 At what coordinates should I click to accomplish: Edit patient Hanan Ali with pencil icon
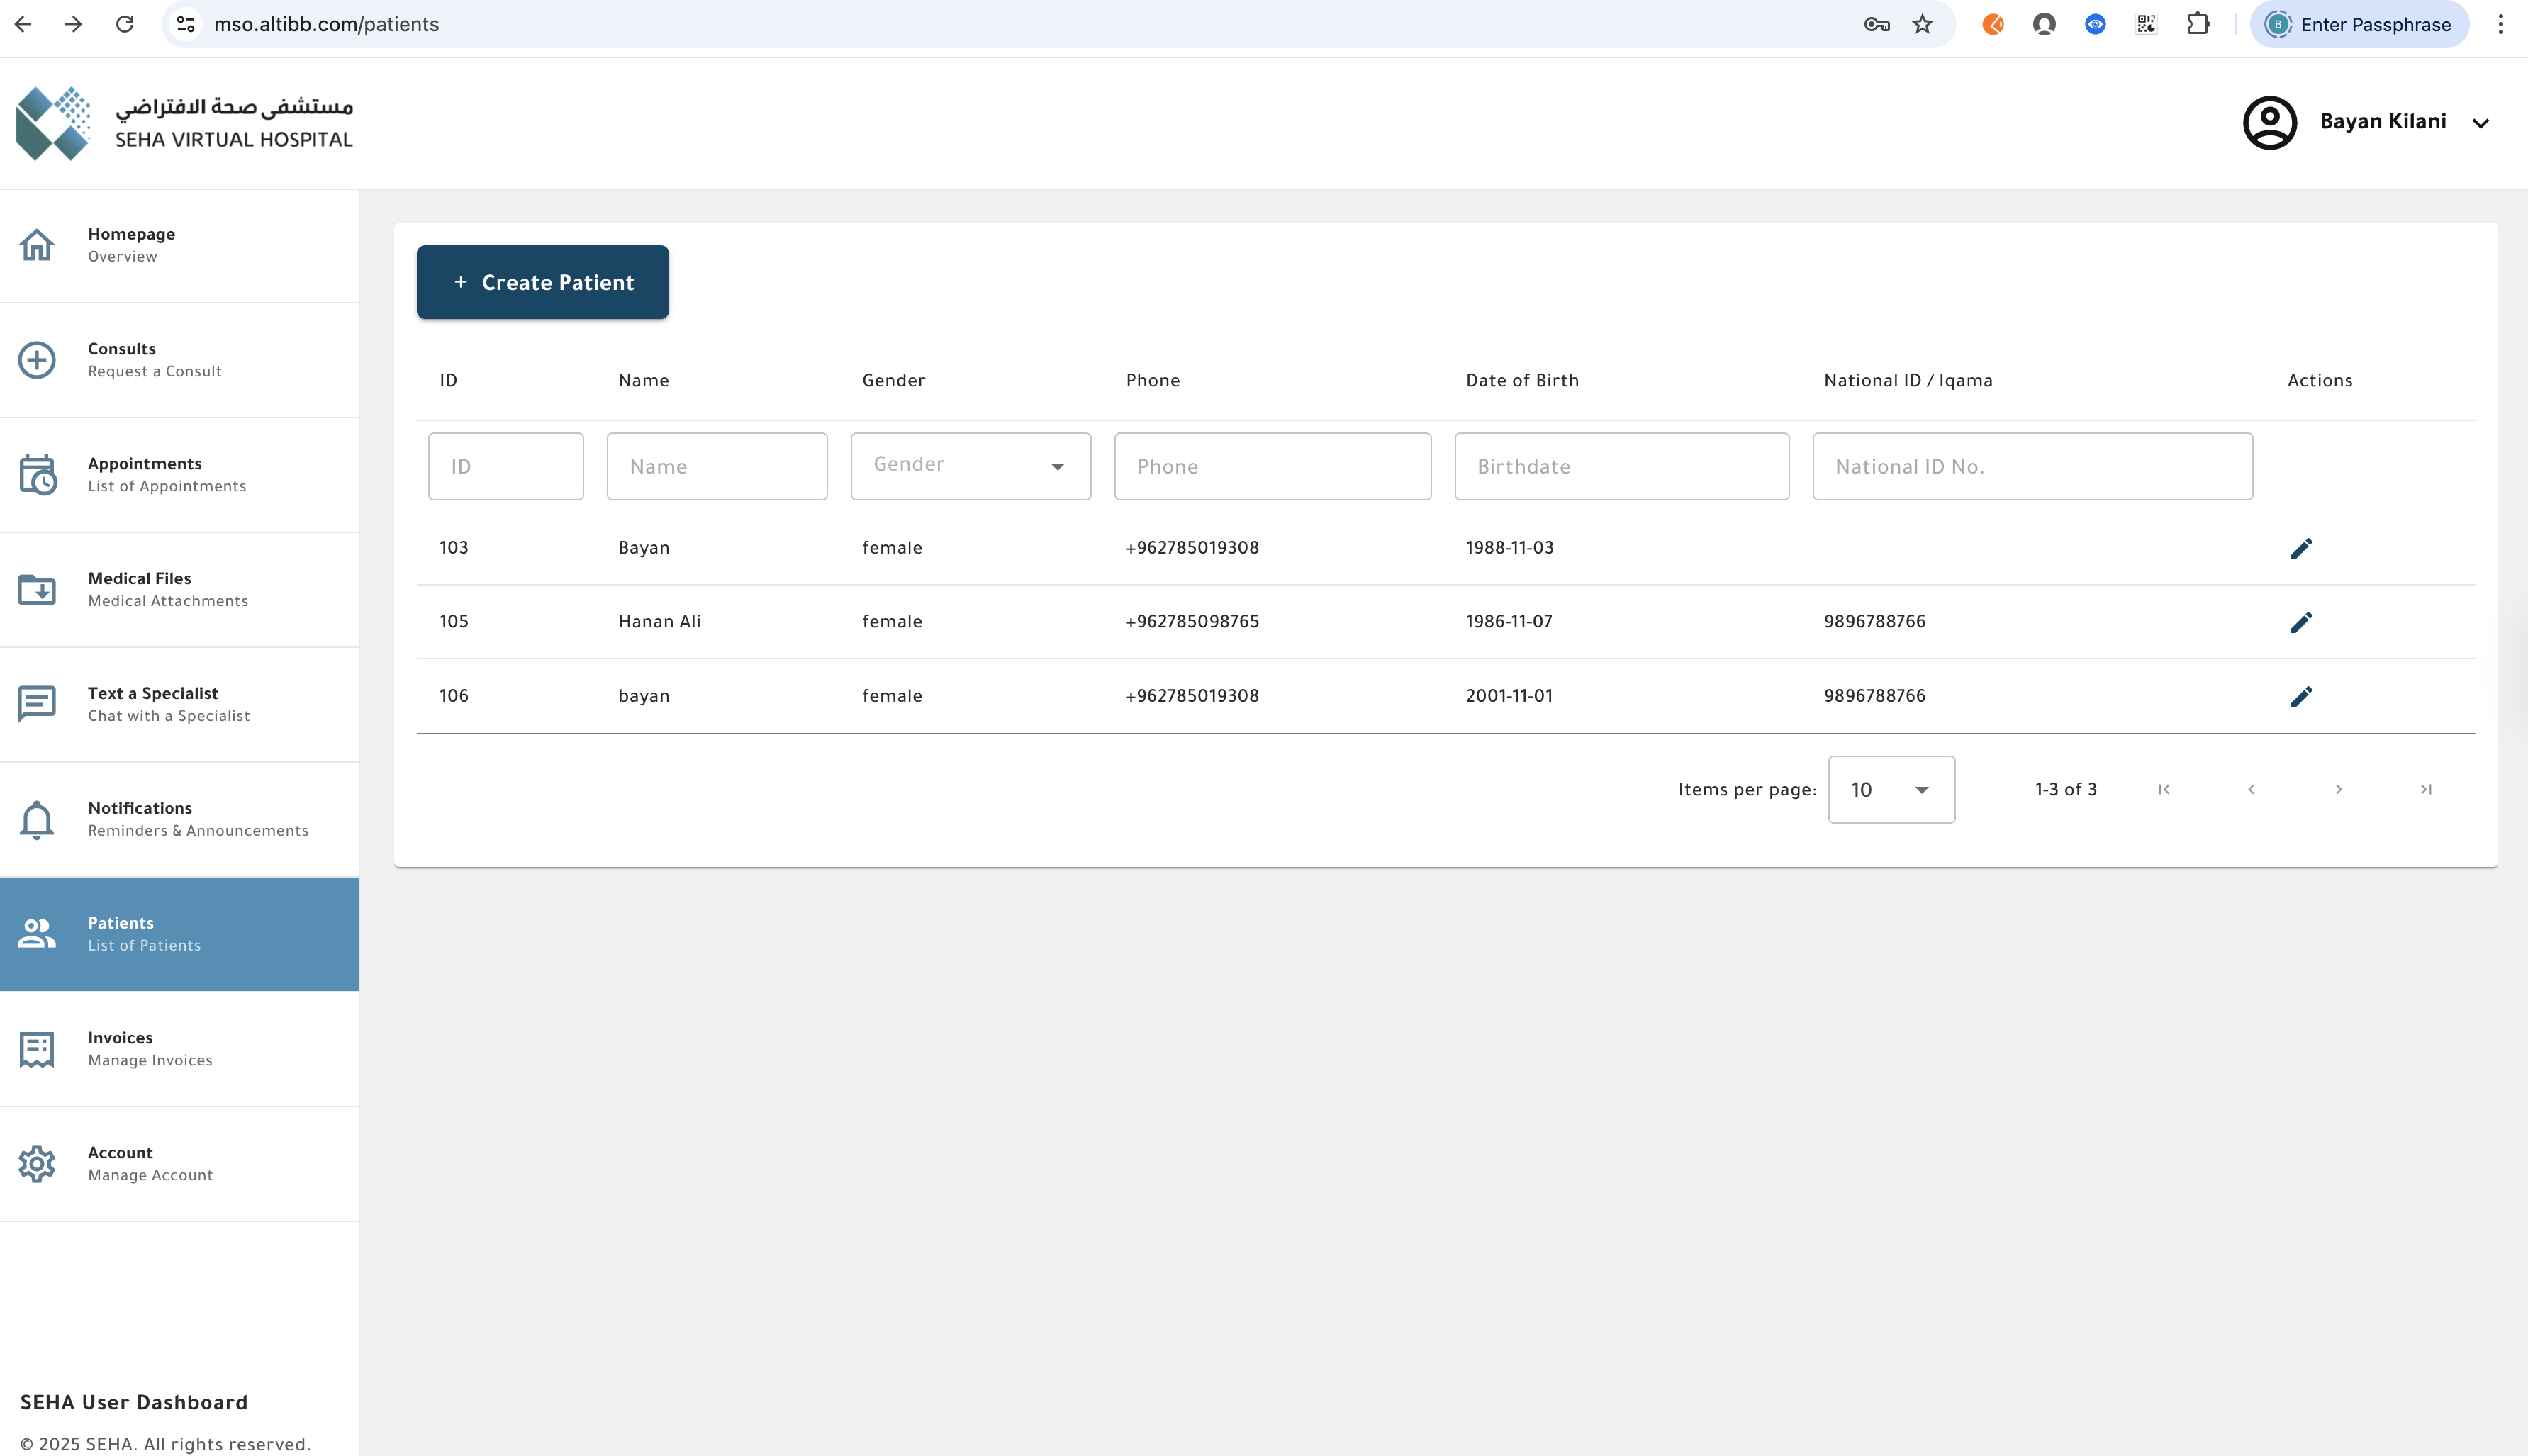point(2301,622)
